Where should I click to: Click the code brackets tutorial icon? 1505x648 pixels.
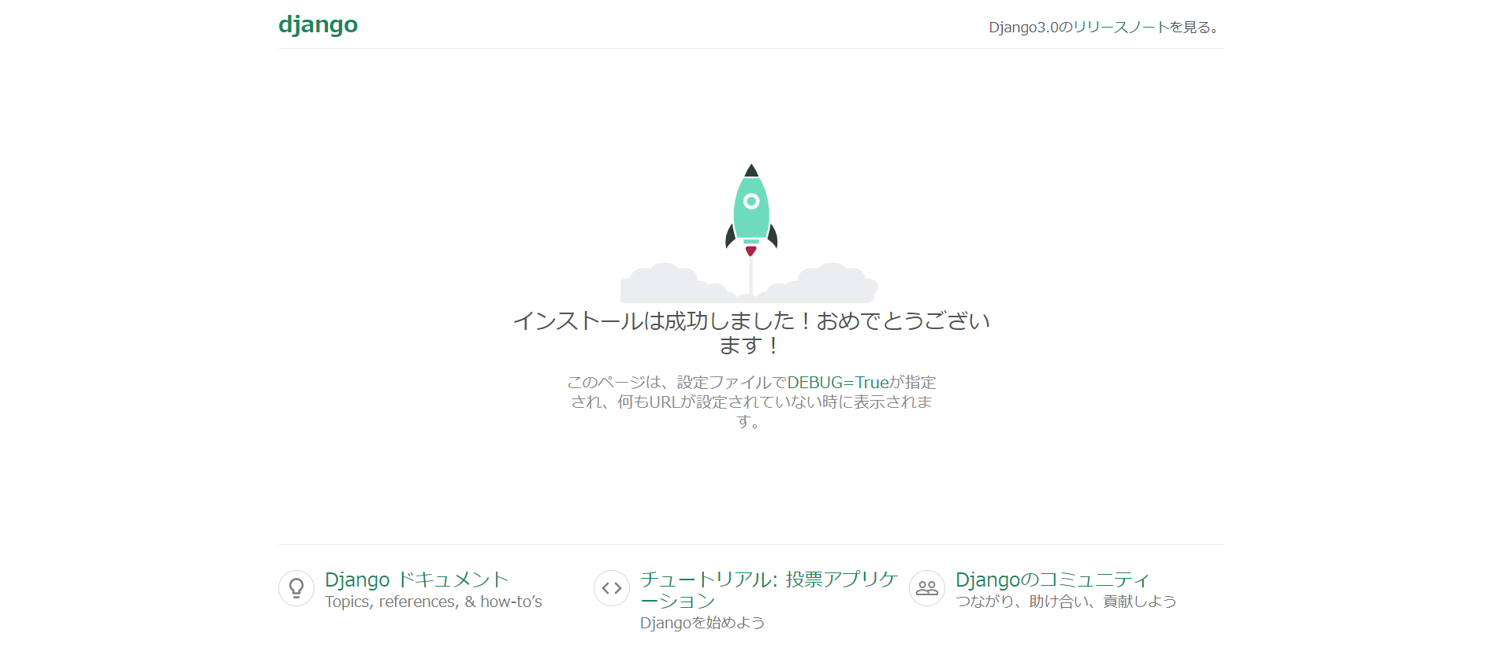[612, 588]
